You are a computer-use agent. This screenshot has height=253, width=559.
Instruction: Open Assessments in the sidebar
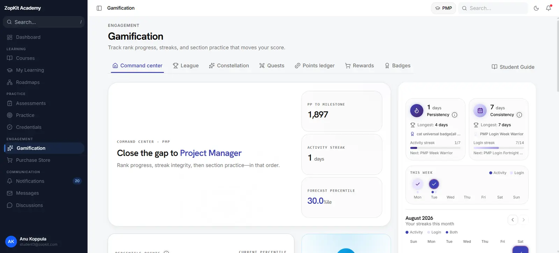pos(44,103)
